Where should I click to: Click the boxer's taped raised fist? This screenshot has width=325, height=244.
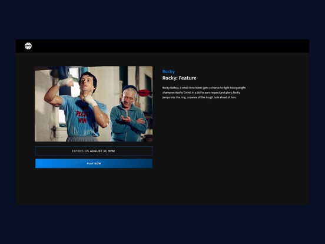[x=65, y=81]
